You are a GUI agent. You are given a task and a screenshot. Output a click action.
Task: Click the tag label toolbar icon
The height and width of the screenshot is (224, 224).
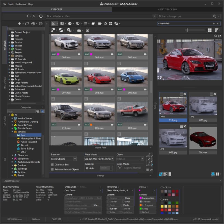pyautogui.click(x=100, y=24)
